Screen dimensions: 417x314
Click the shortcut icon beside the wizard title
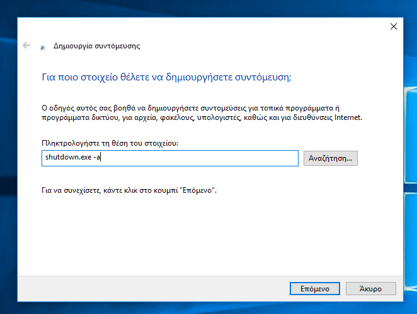pos(42,48)
